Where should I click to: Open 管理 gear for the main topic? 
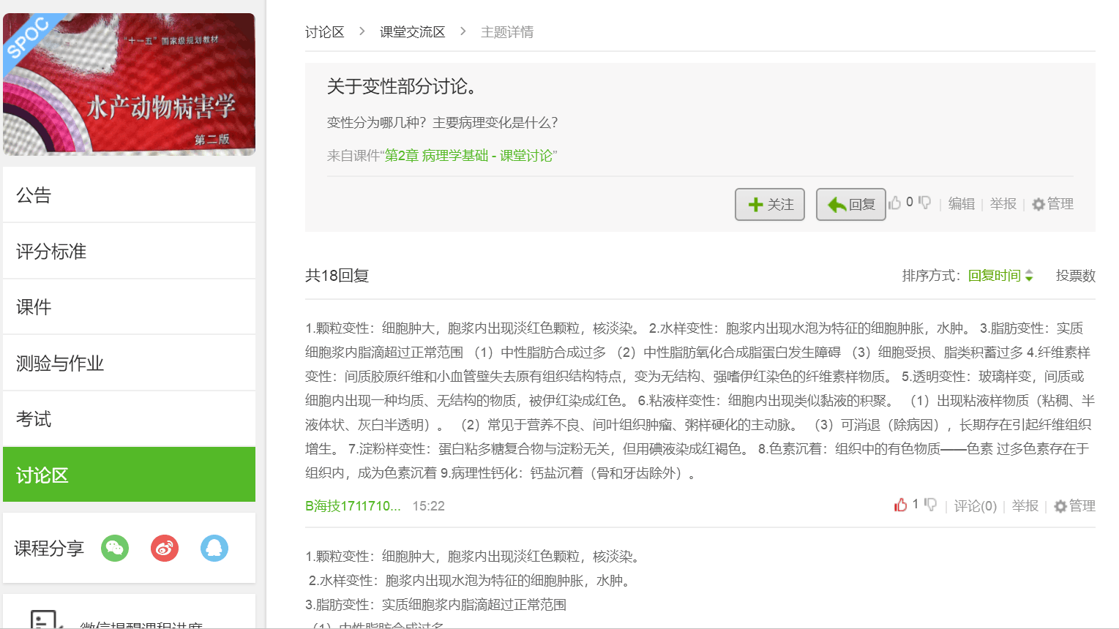1052,204
